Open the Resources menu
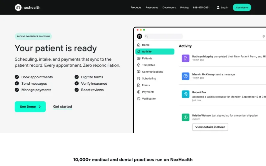266x166 pixels. pos(152,7)
